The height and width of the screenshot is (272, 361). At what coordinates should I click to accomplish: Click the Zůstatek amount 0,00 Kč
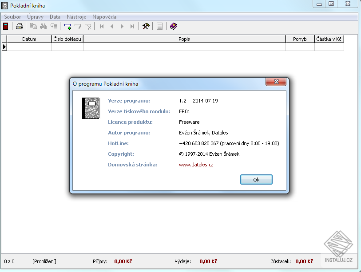click(304, 261)
